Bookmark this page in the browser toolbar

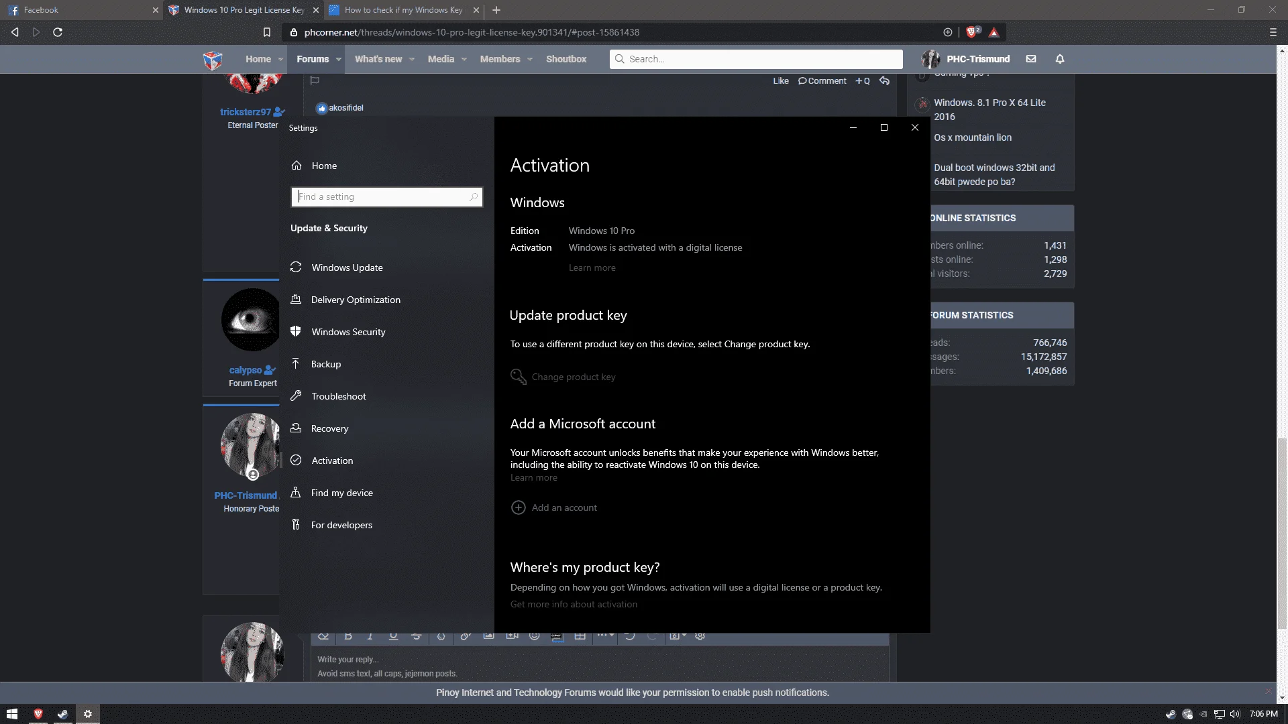[x=267, y=32]
